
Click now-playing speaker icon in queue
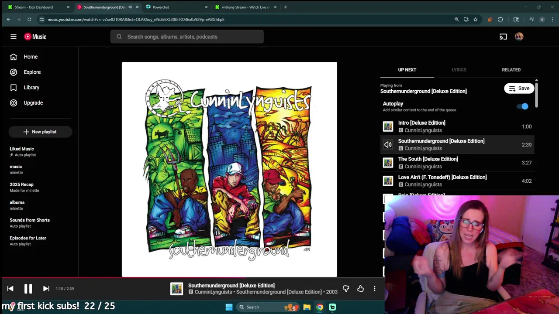click(x=388, y=145)
